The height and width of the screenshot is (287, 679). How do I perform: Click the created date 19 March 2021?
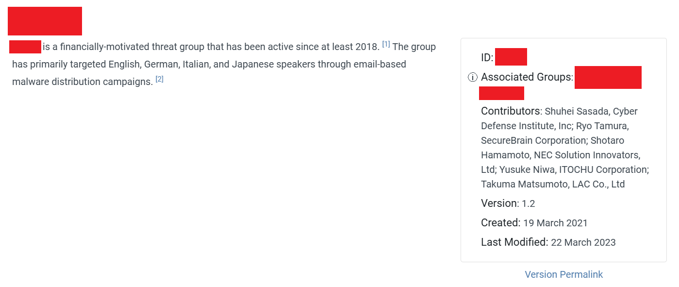point(555,223)
